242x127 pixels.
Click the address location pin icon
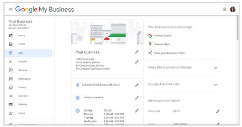coord(78,85)
